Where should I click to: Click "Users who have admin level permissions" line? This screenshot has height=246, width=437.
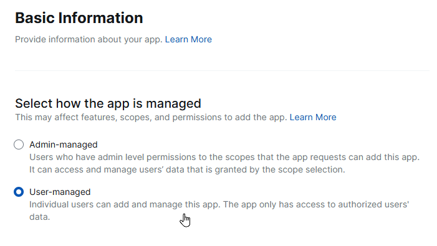tap(224, 157)
